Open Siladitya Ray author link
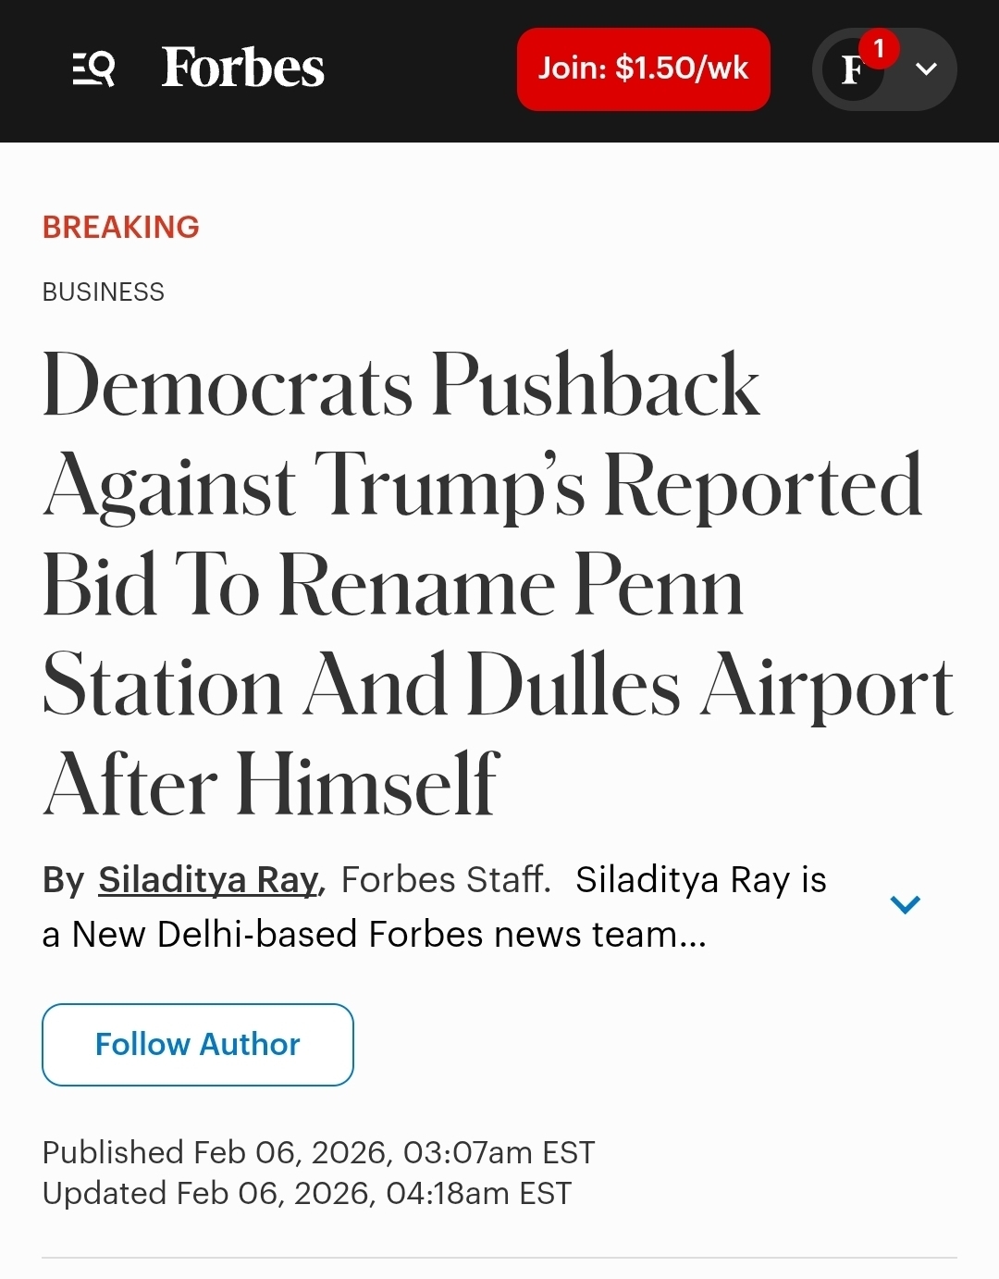 coord(208,879)
